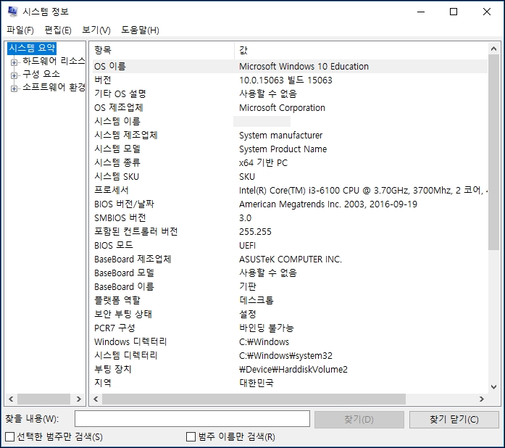Click details pane vertical scrollbar thumb
The image size is (505, 448).
click(493, 152)
